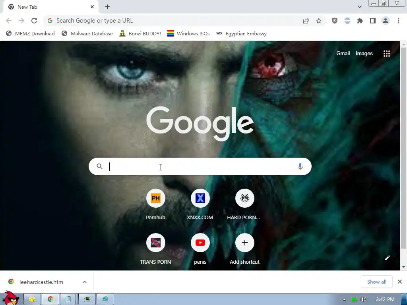Open the fifth taskbar program icon

tap(105, 299)
